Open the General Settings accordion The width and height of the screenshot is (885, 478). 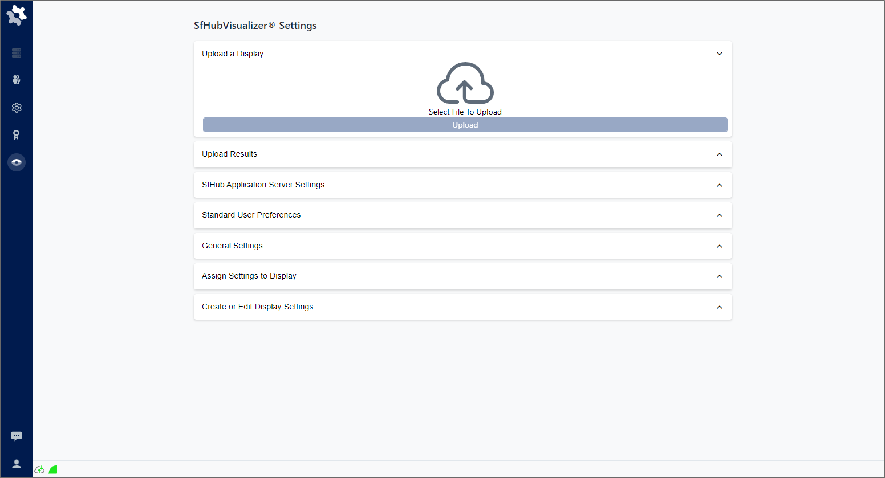[719, 246]
